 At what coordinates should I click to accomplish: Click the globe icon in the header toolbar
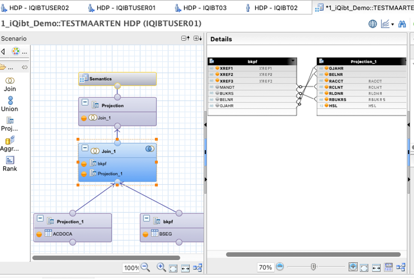[372, 24]
